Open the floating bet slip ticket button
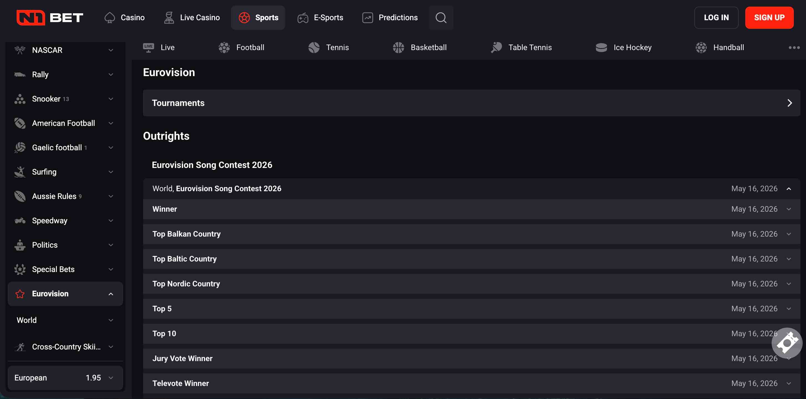The height and width of the screenshot is (399, 806). click(x=787, y=343)
